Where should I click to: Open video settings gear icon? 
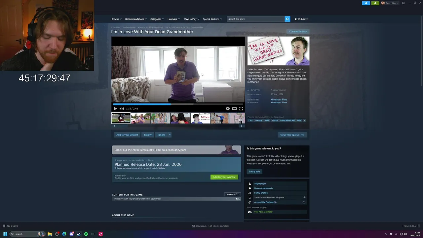click(228, 108)
